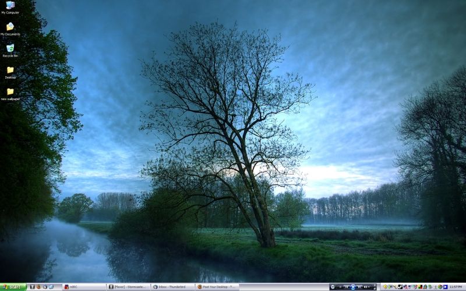
Task: Click the red and green tray icon
Action: pos(420,287)
